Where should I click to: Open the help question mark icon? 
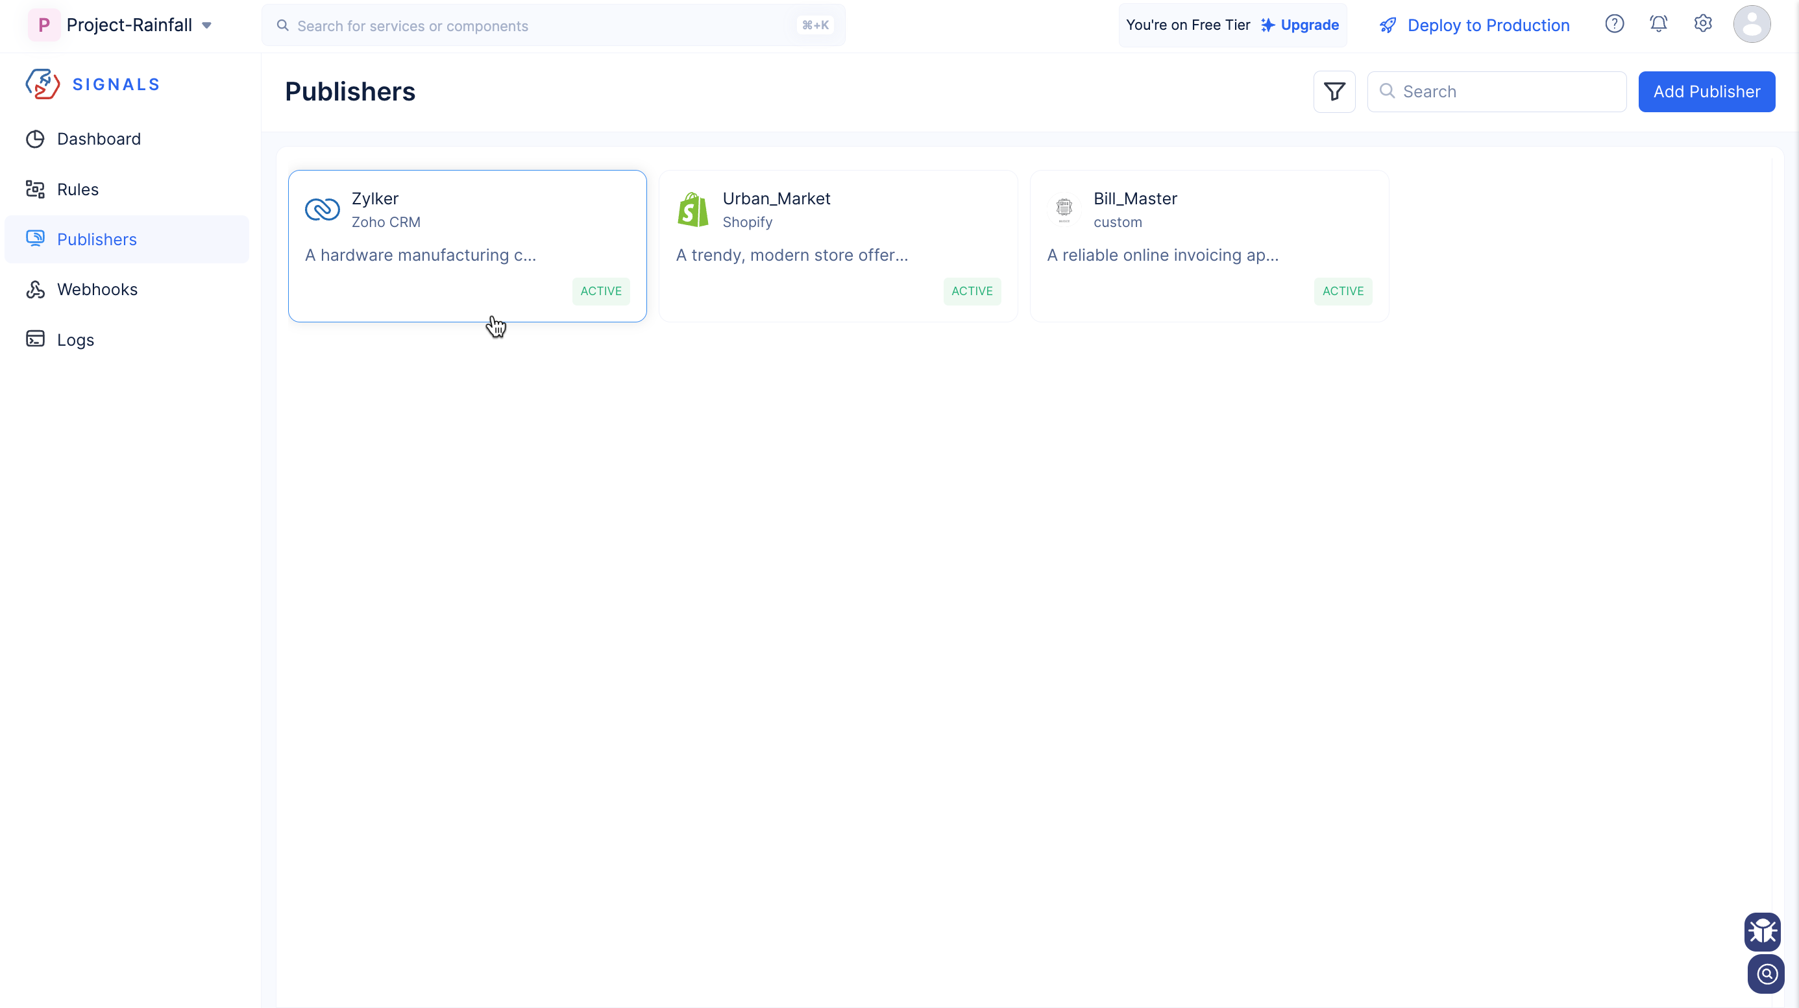pos(1614,25)
